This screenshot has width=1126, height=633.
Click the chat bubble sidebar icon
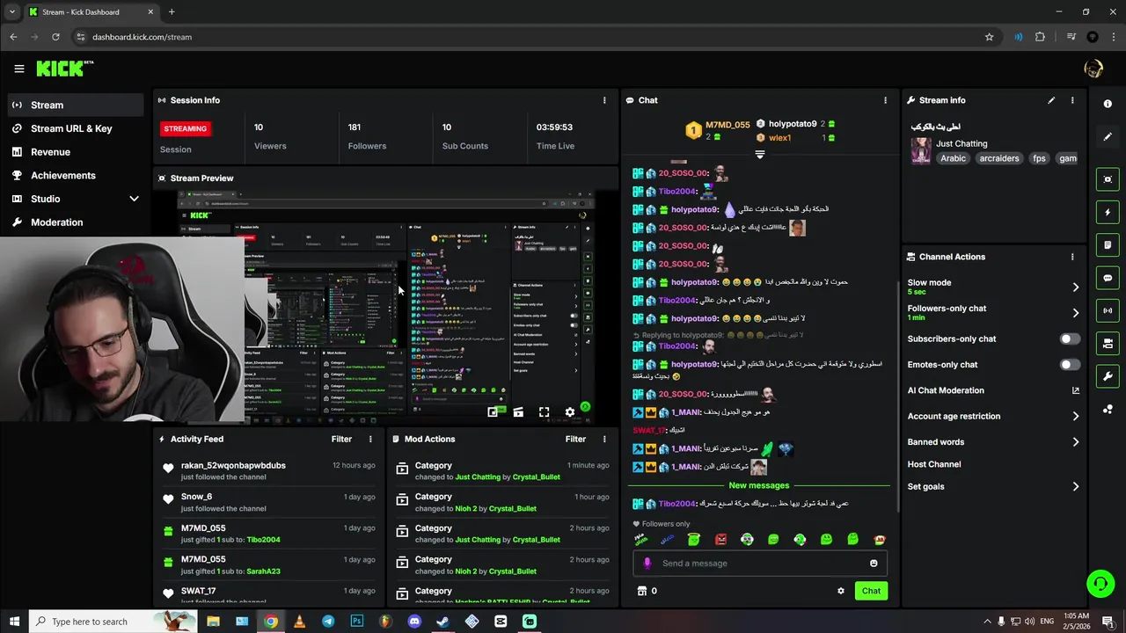(1108, 278)
